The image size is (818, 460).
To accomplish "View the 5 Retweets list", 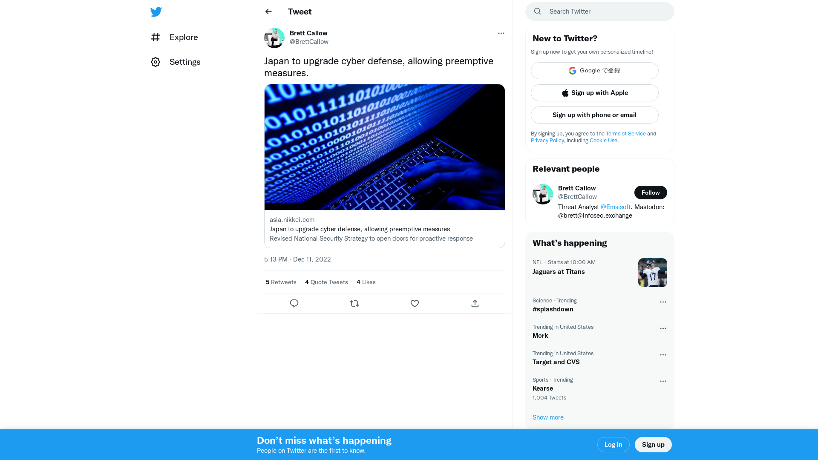I will (x=281, y=282).
